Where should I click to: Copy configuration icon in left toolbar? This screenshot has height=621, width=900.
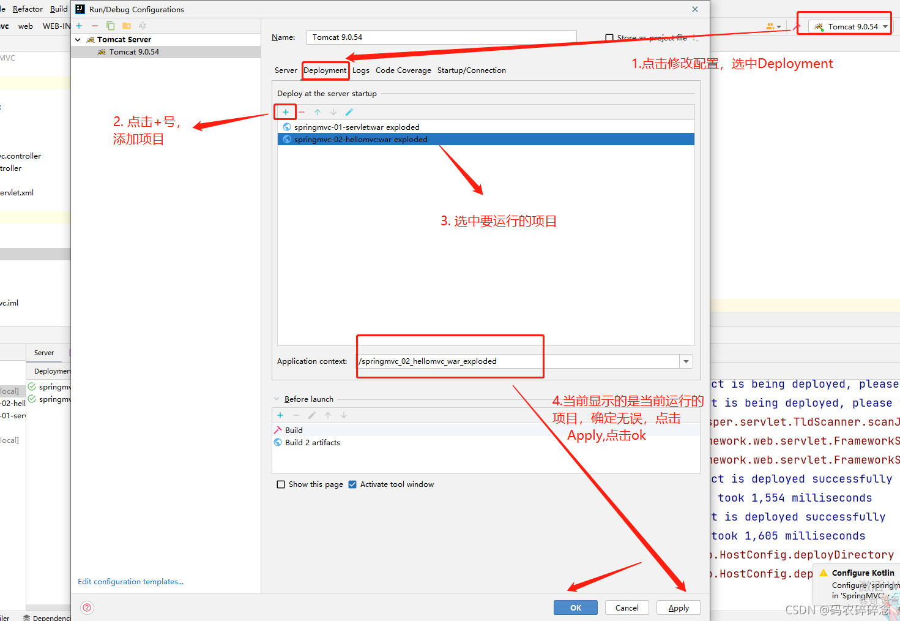point(111,26)
